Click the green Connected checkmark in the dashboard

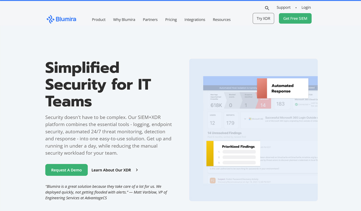[296, 104]
